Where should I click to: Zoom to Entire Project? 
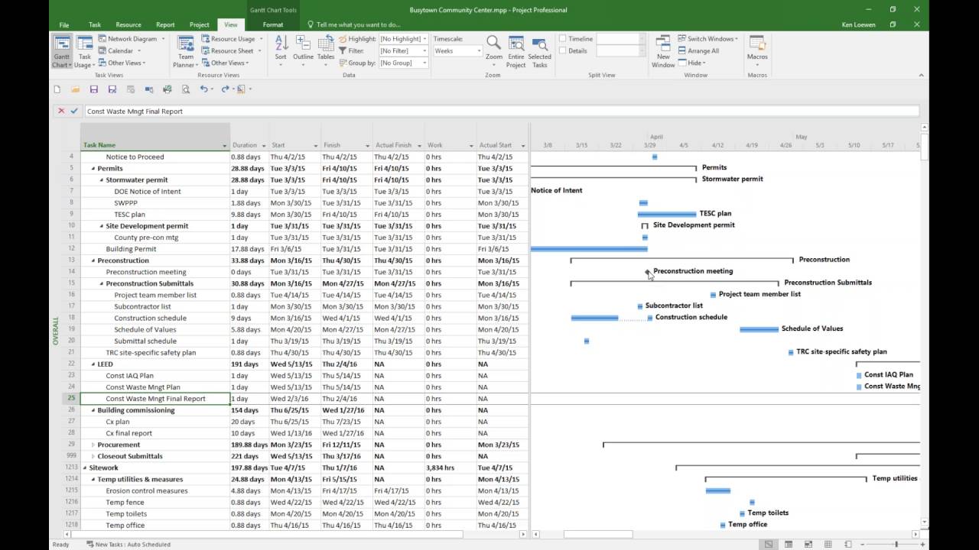point(516,52)
